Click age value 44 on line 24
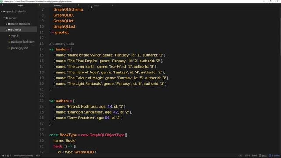The image size is (281, 158). [x=110, y=106]
